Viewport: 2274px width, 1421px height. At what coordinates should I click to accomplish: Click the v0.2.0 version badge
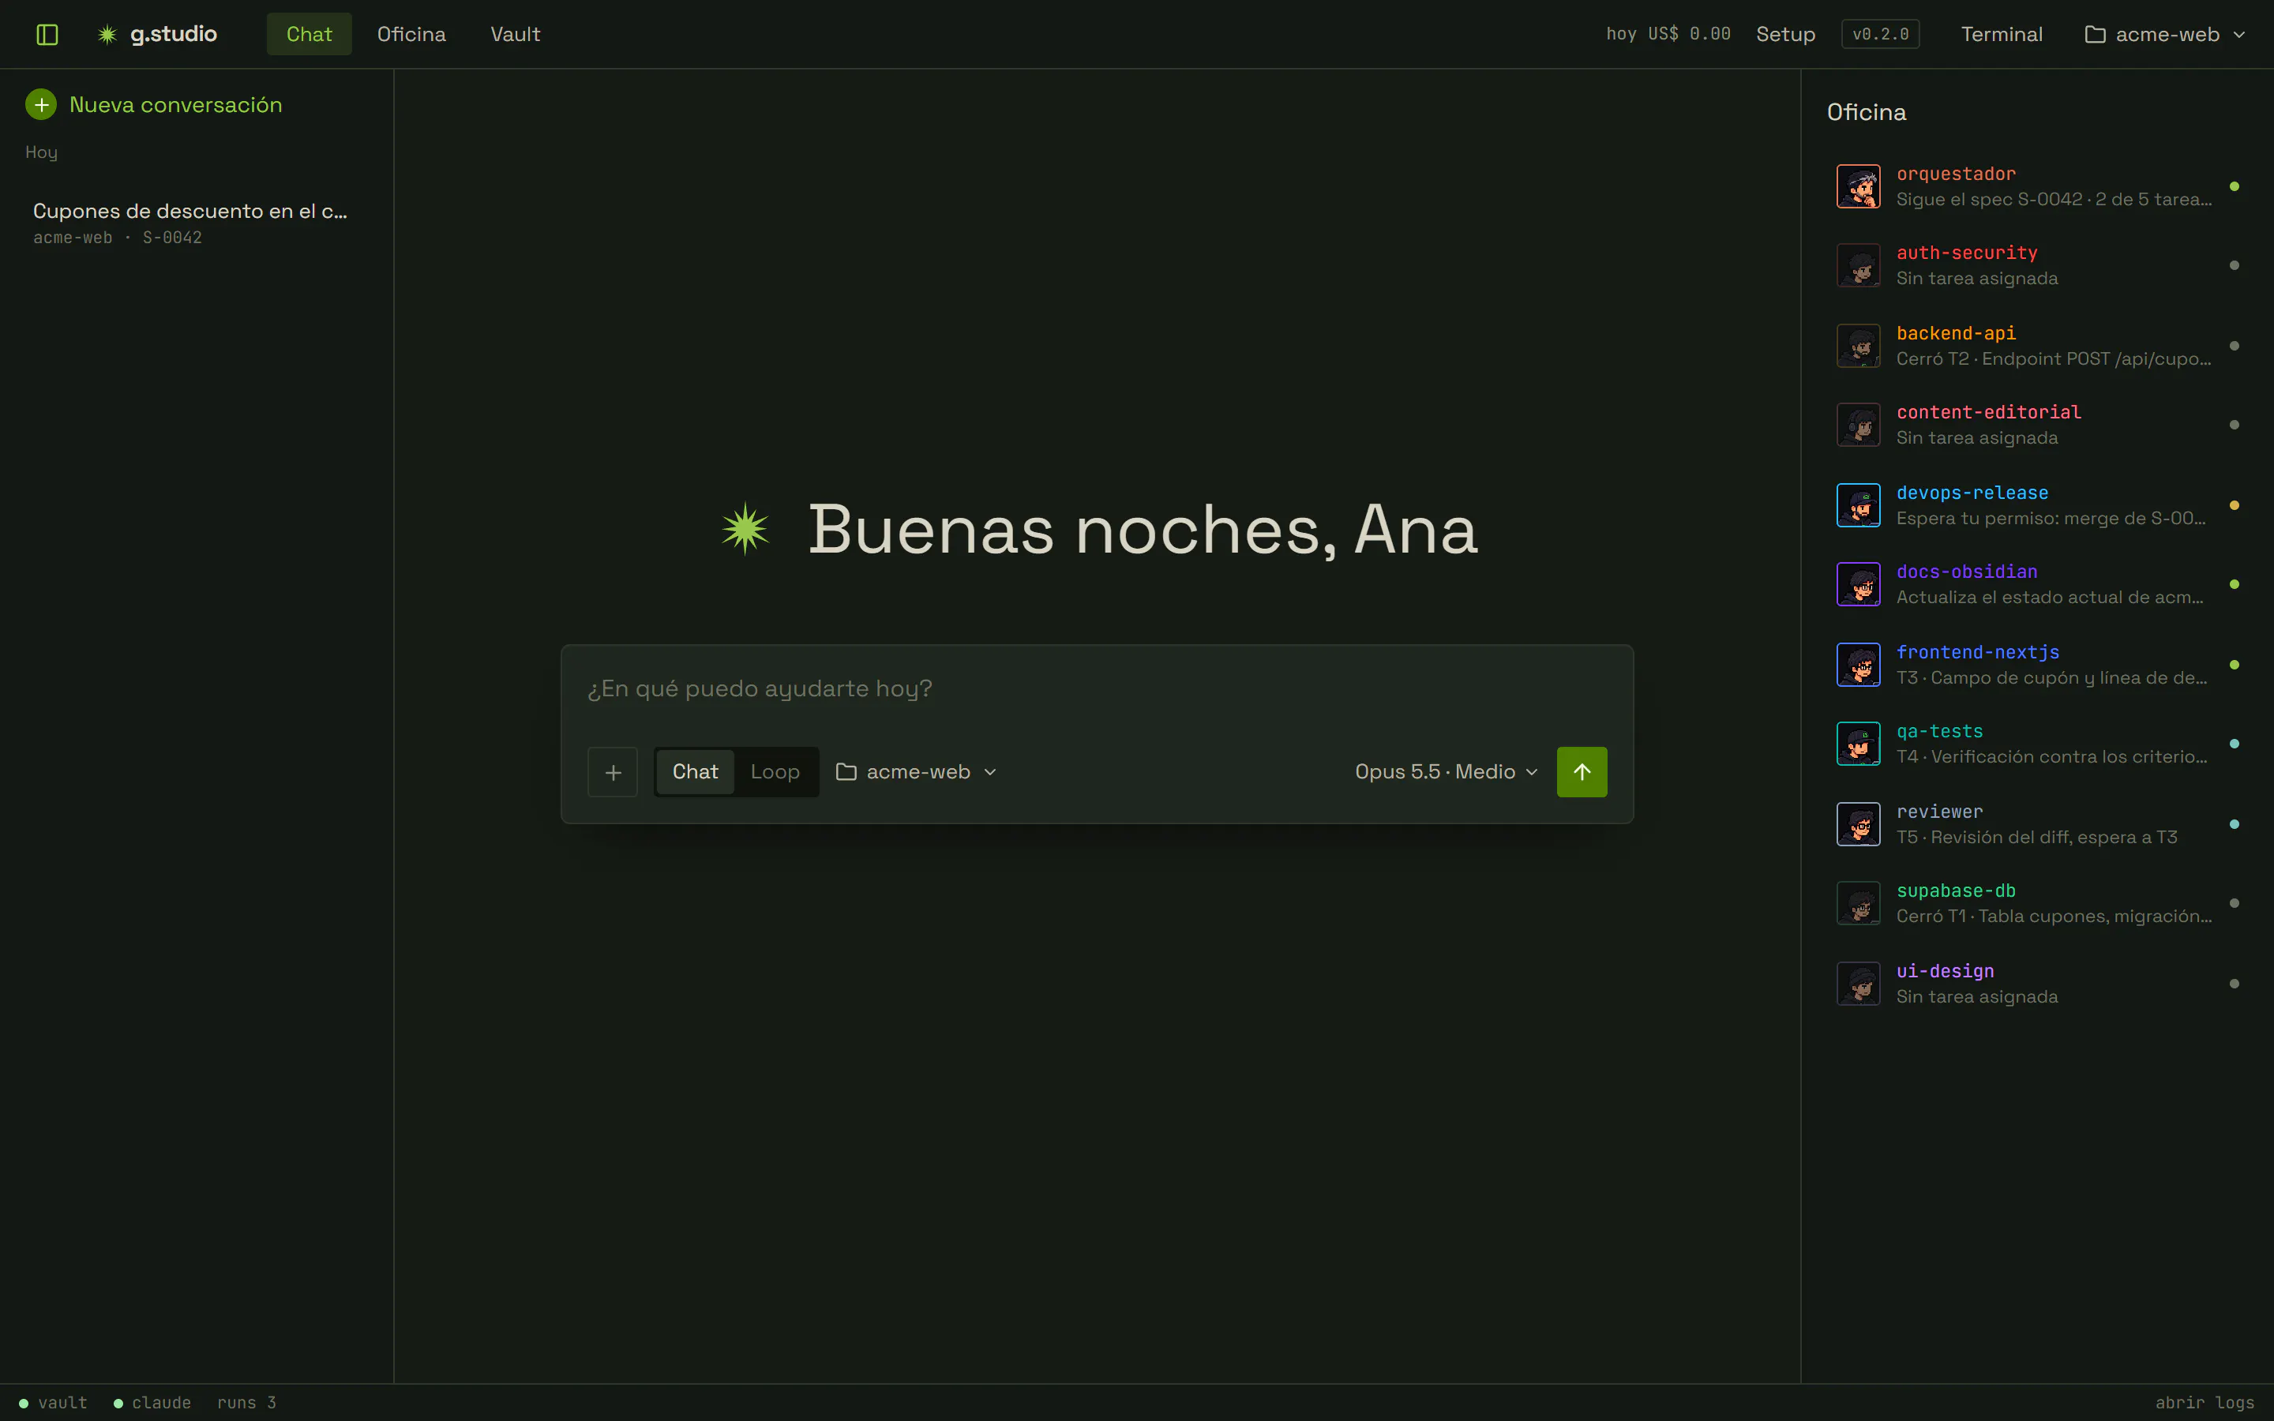pyautogui.click(x=1880, y=35)
